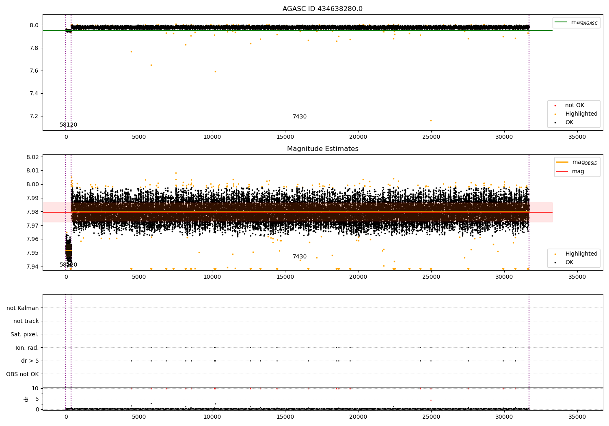Click the '10' tick on the dr axis
The height and width of the screenshot is (426, 609).
click(x=35, y=388)
